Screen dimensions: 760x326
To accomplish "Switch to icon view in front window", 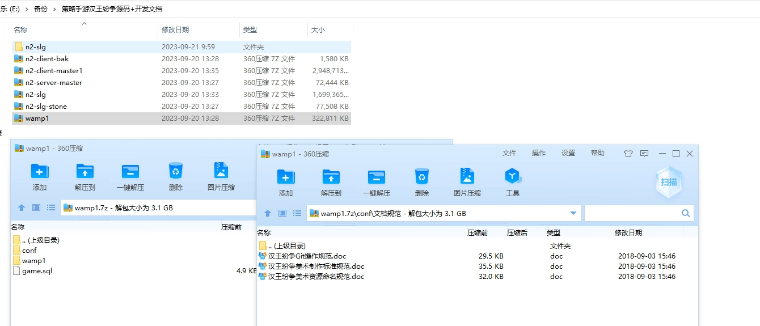I will (x=282, y=213).
